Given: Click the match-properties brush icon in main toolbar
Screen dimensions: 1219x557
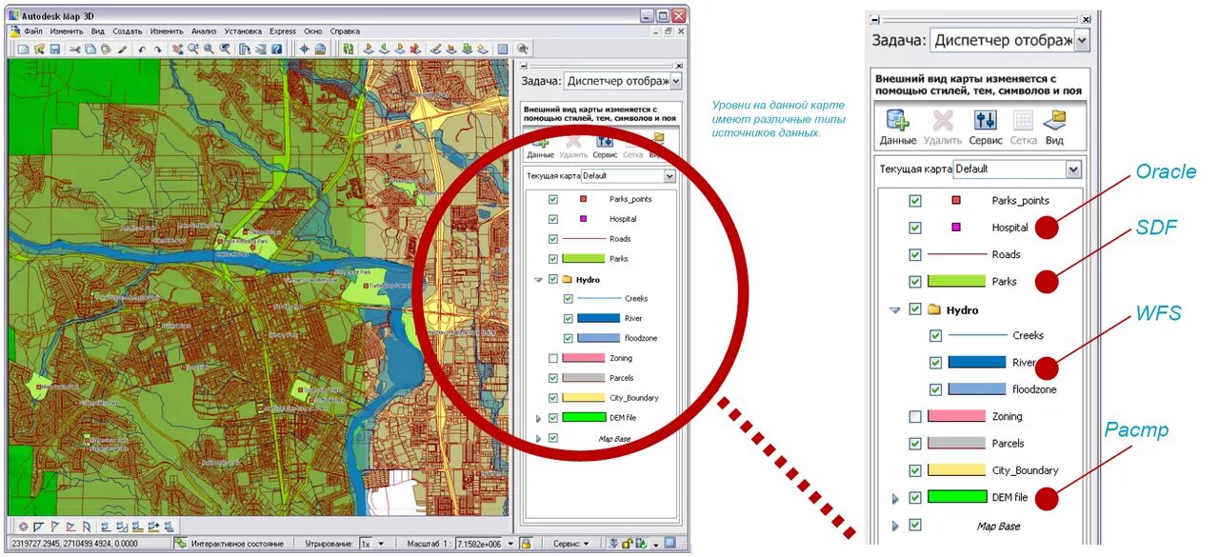Looking at the screenshot, I should (122, 49).
